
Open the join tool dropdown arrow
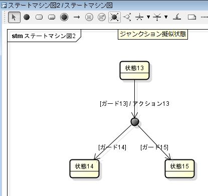click(166, 17)
